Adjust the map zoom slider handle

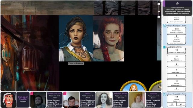coord(159,11)
